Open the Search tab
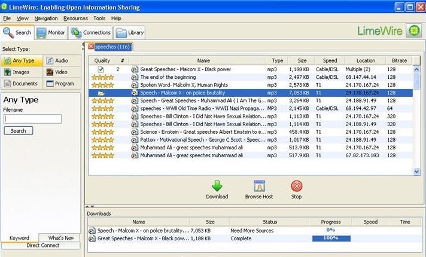Viewport: 426px width, 257px height. pos(17,32)
